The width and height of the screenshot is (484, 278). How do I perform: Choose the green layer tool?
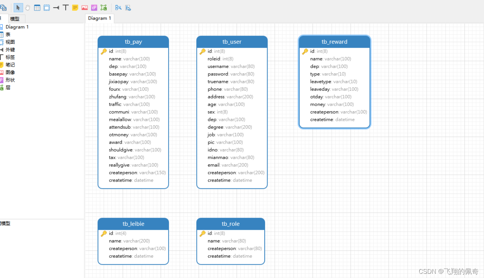[103, 7]
